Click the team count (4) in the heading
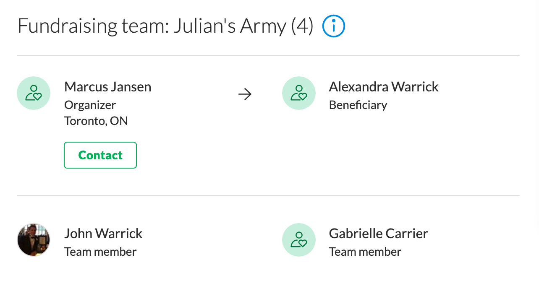Image resolution: width=539 pixels, height=291 pixels. [302, 27]
